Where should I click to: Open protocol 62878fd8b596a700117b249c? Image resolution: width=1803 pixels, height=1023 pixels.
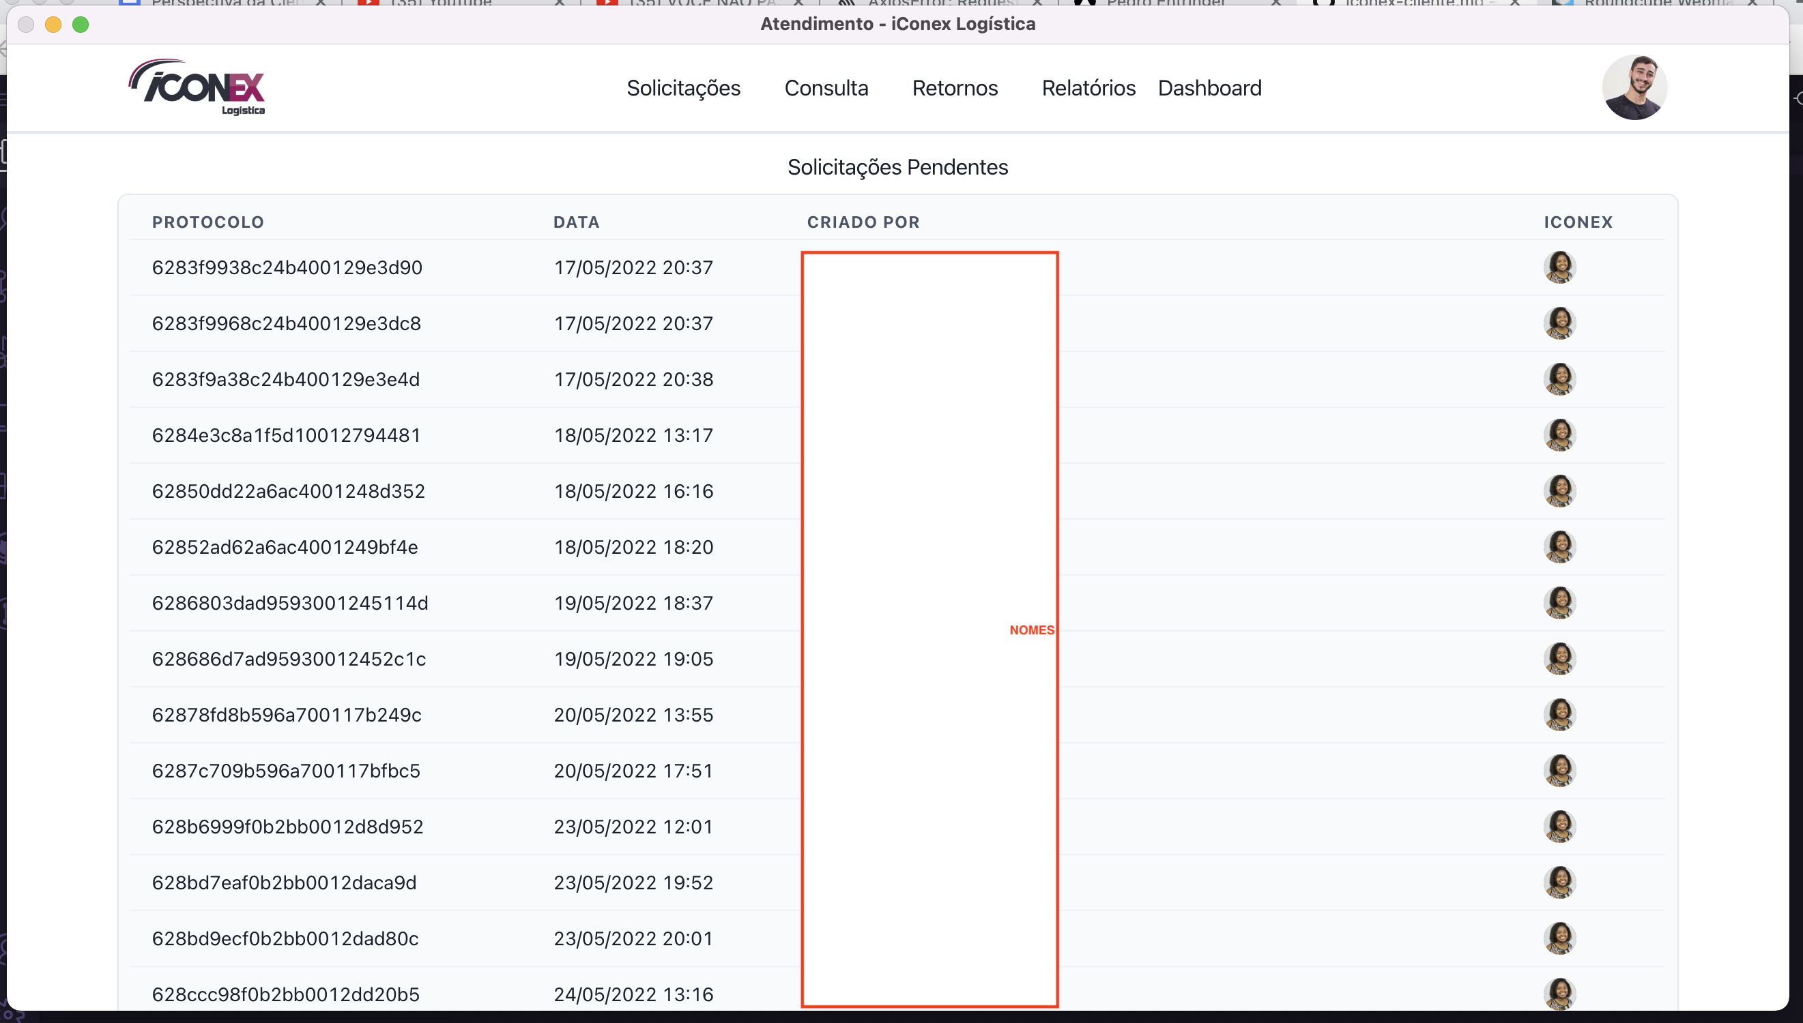(x=287, y=715)
